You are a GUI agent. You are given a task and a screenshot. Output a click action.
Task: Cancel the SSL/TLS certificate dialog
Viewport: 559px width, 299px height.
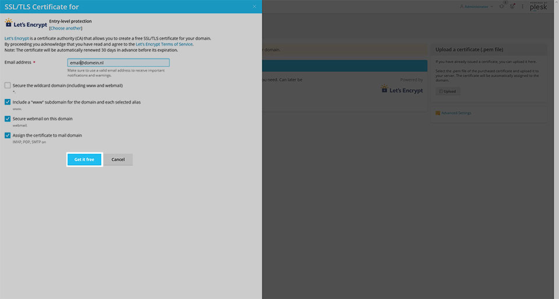[x=118, y=159]
